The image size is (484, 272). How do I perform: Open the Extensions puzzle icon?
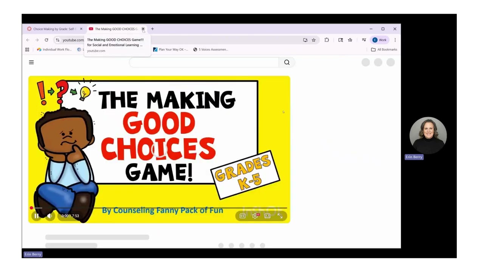(x=327, y=40)
